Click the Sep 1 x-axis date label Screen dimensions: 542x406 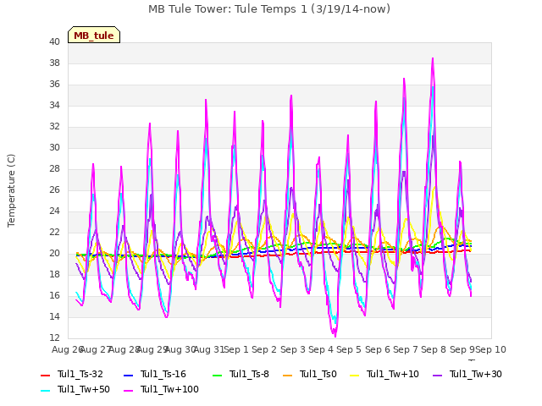pyautogui.click(x=236, y=349)
